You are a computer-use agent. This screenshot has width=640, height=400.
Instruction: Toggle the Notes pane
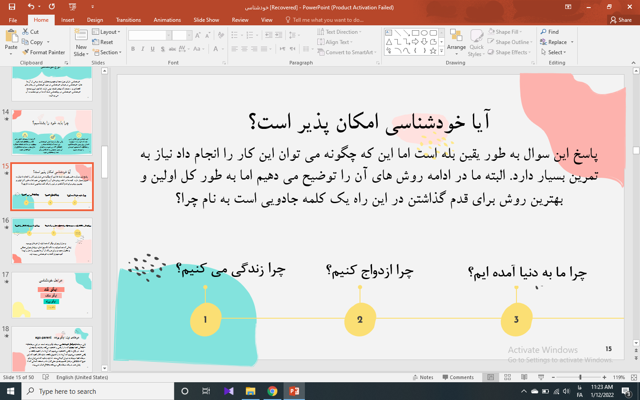[423, 377]
